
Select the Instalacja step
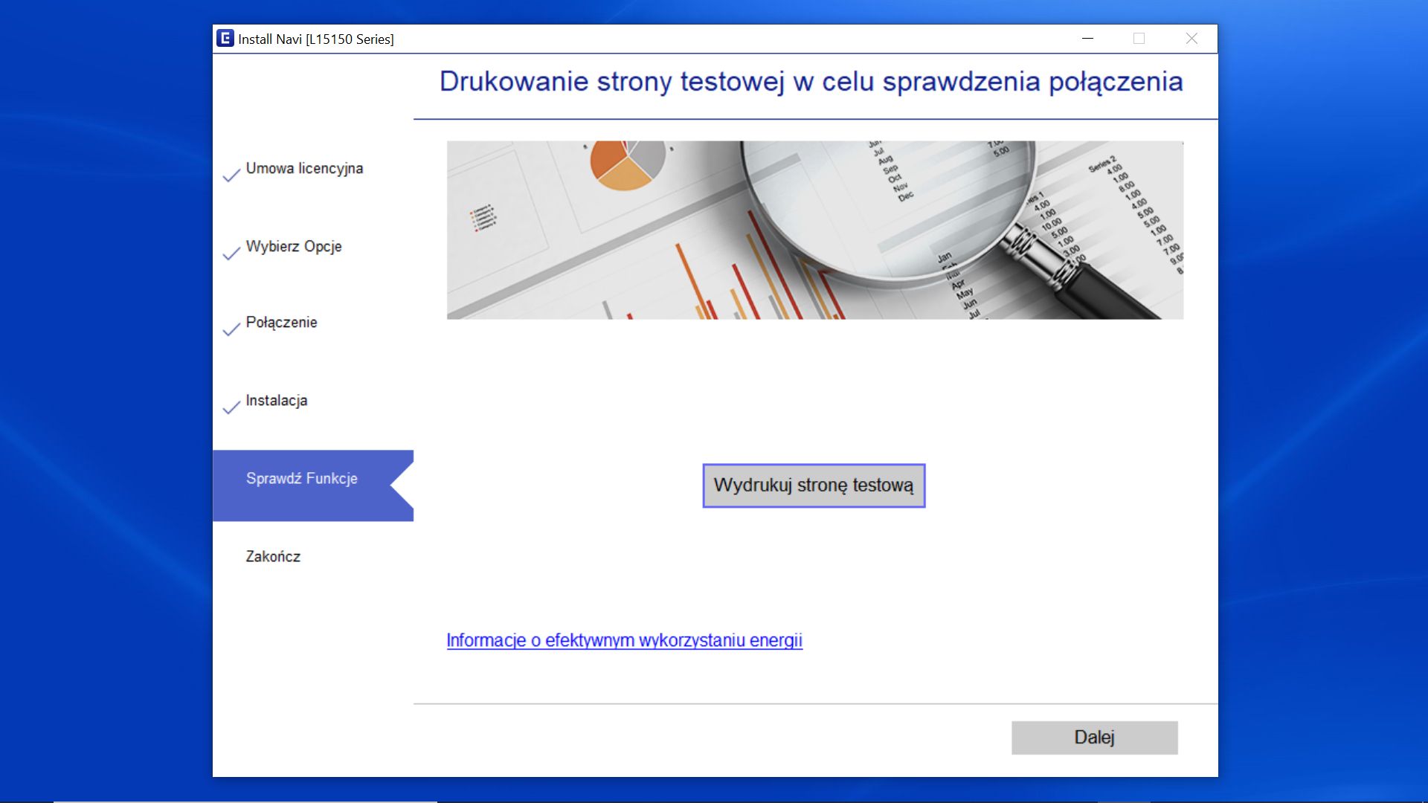pyautogui.click(x=277, y=400)
